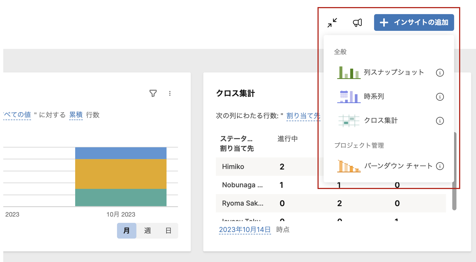The width and height of the screenshot is (476, 262).
Task: Click value 2 in Himiko row
Action: [x=282, y=167]
